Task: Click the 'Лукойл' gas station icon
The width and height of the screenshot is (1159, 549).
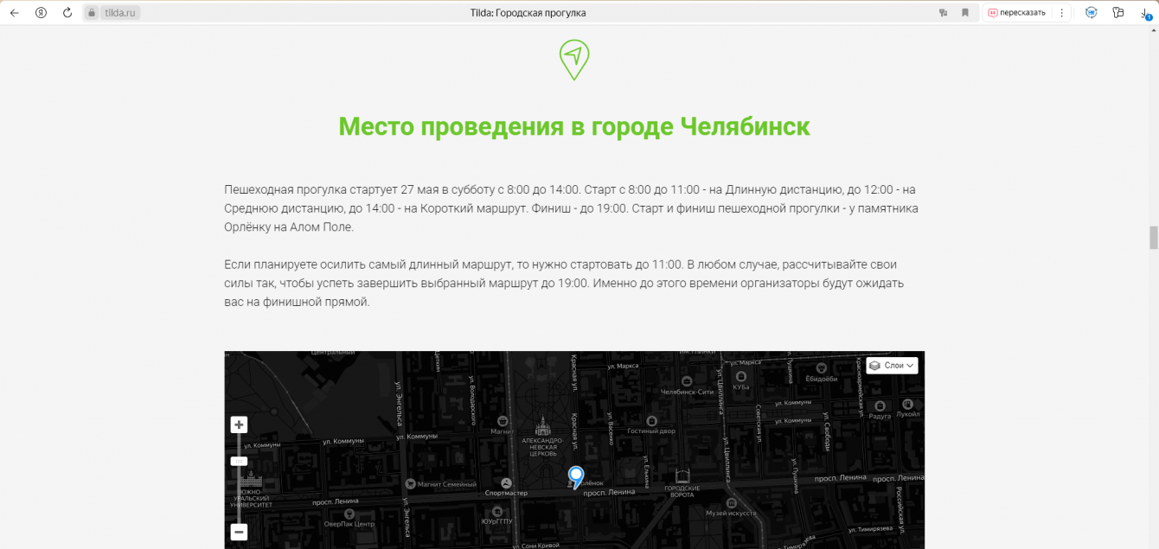Action: point(907,404)
